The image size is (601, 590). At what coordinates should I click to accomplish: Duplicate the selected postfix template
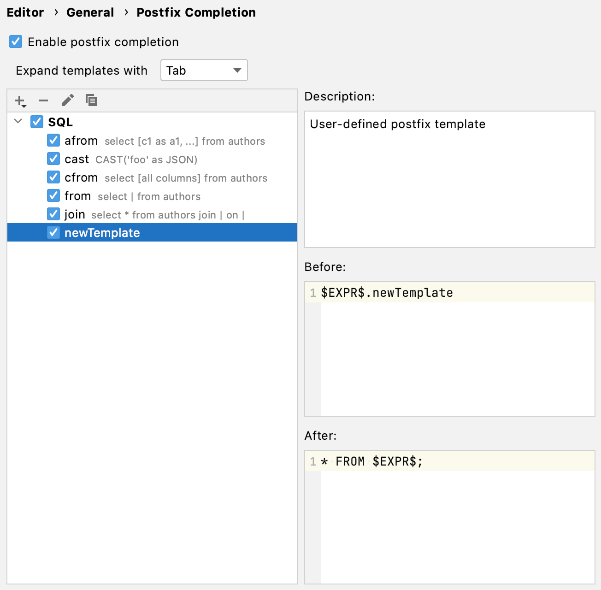tap(91, 100)
